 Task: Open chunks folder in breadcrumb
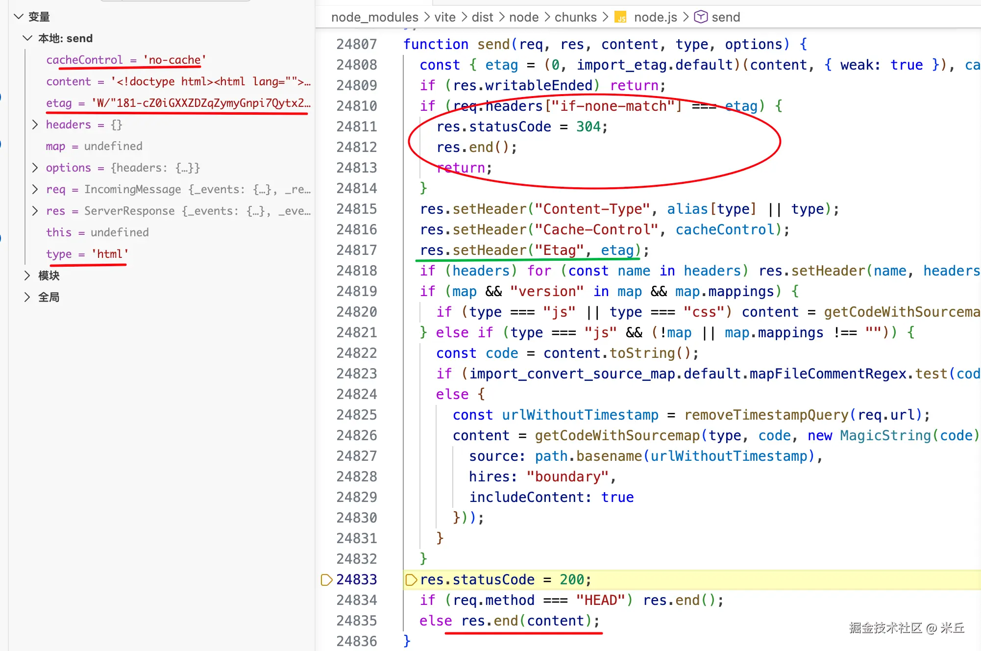pyautogui.click(x=575, y=18)
